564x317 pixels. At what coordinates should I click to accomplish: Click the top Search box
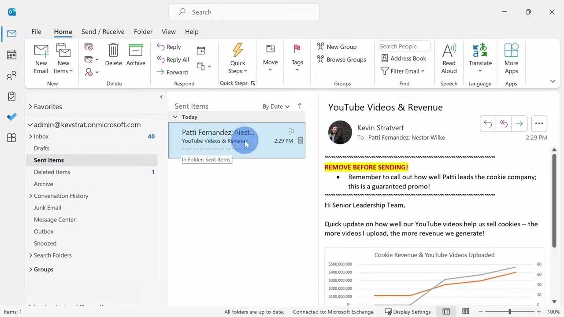pyautogui.click(x=244, y=12)
